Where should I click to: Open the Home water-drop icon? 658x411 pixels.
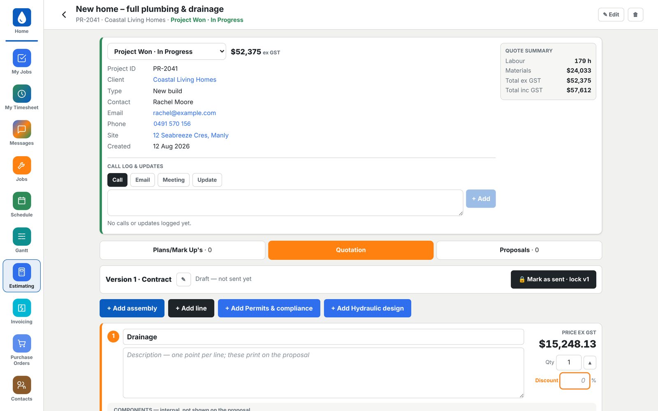pos(22,17)
